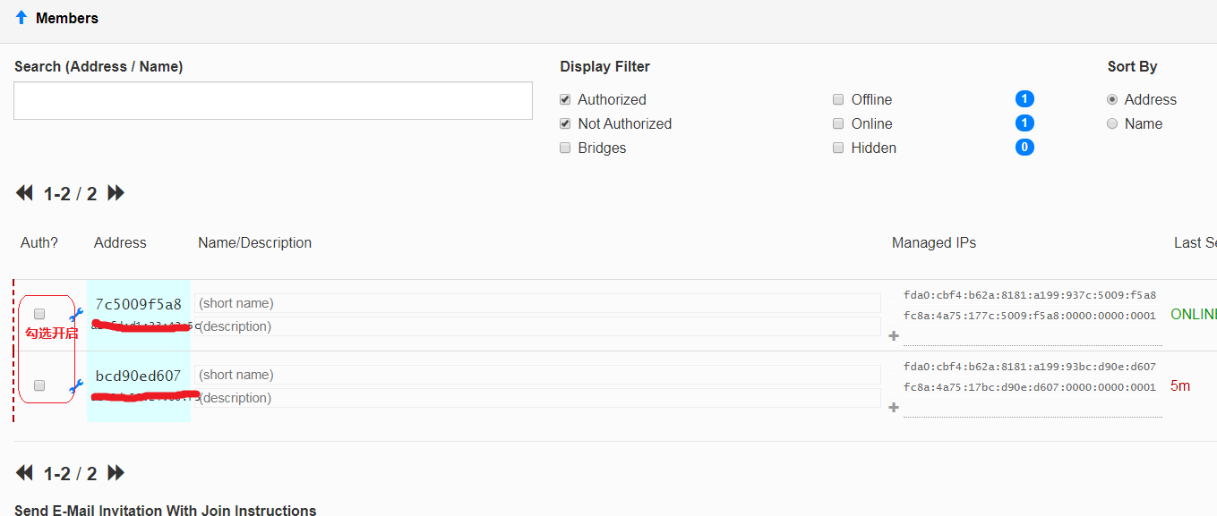Uncheck the Not Authorized display filter

565,123
